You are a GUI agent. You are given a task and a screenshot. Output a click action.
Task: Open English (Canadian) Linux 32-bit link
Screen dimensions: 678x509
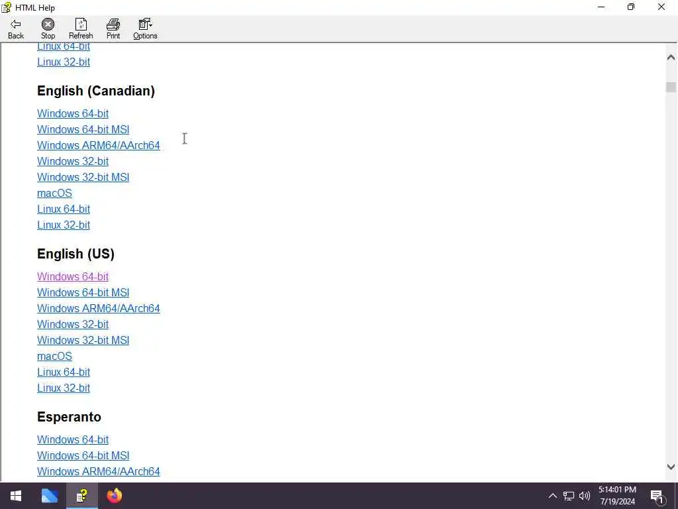(x=64, y=225)
